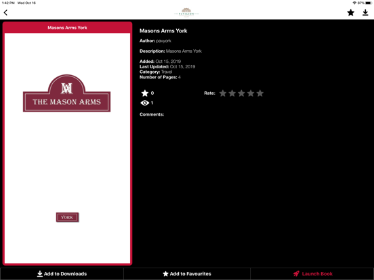Rate the book two stars
The height and width of the screenshot is (280, 374).
[x=232, y=93]
